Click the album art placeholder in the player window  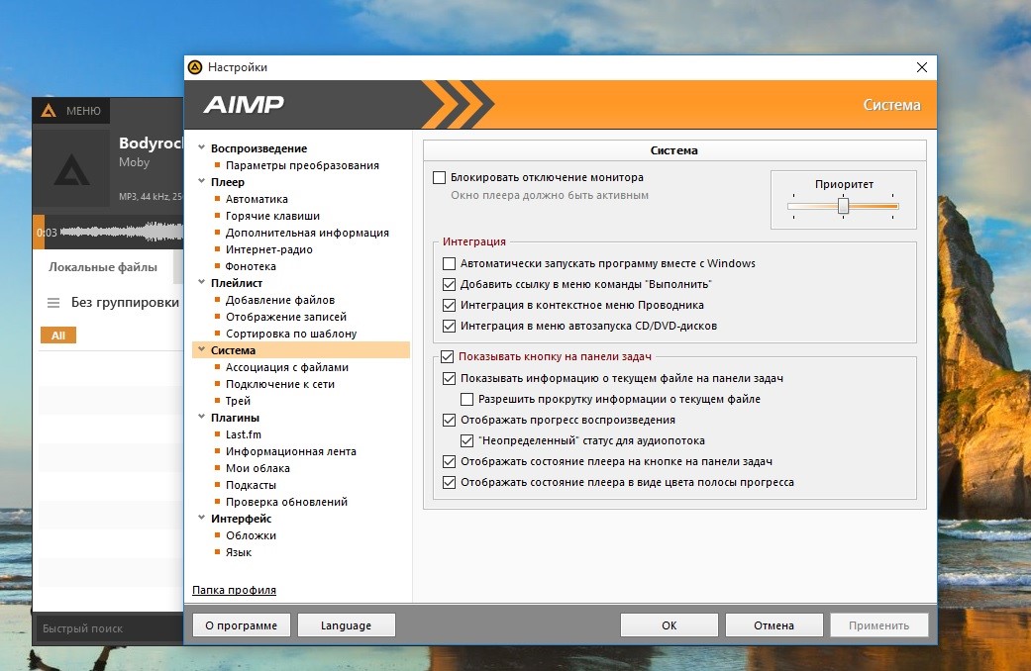click(71, 169)
